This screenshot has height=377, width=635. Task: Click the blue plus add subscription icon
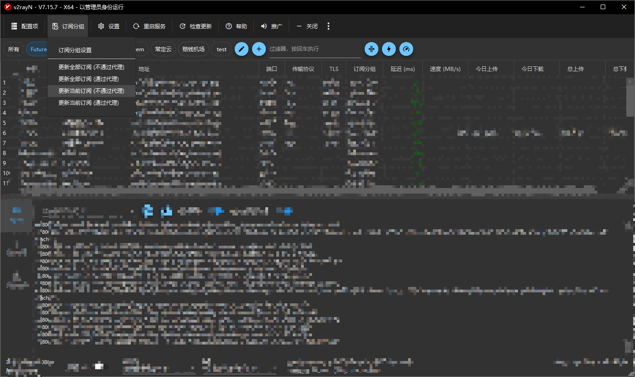tap(259, 49)
